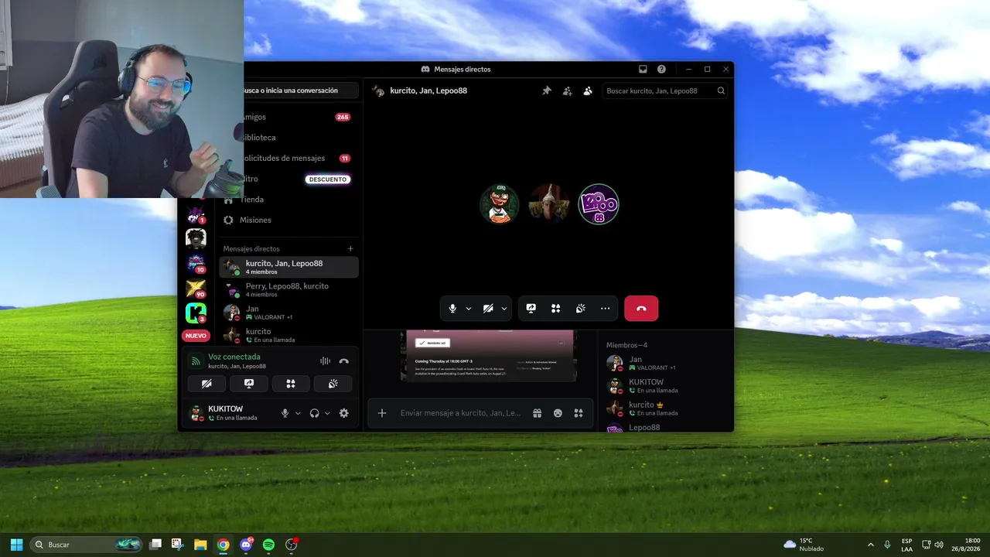Send a gift using the gift icon
This screenshot has width=990, height=557.
coord(537,413)
